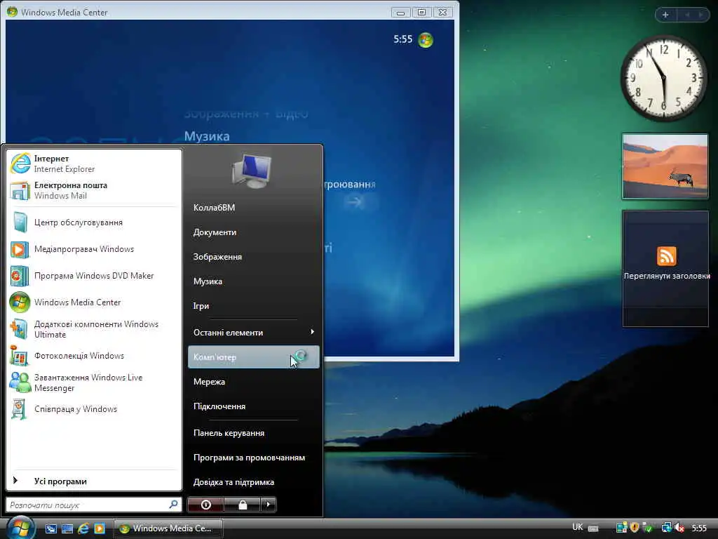Open Windows Media Center from the Start menu list
The width and height of the screenshot is (718, 539).
point(94,302)
